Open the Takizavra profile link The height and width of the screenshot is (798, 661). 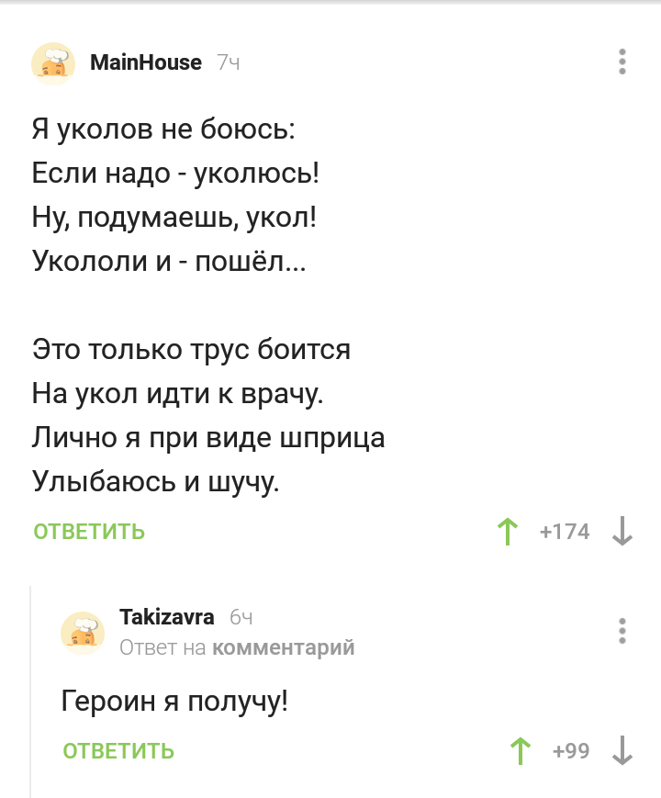[167, 615]
